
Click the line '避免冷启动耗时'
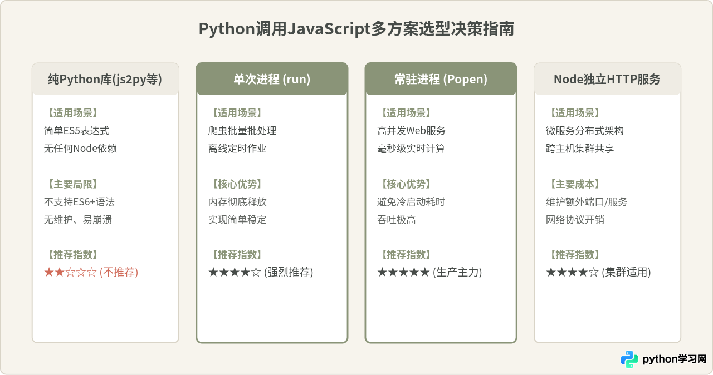411,202
